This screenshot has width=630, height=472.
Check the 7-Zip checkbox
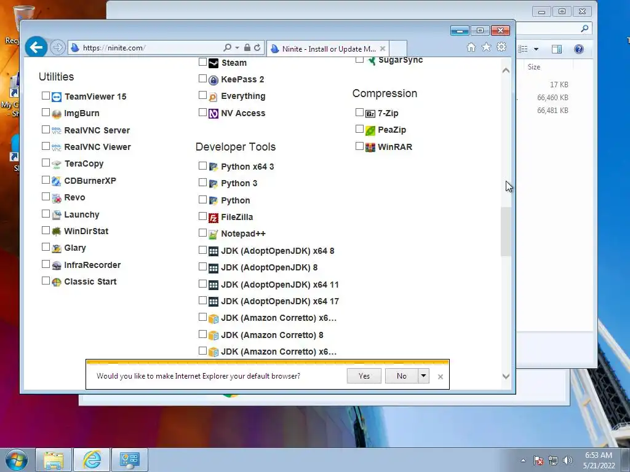click(x=359, y=112)
